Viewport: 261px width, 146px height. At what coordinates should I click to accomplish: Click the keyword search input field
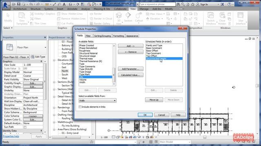(157, 4)
